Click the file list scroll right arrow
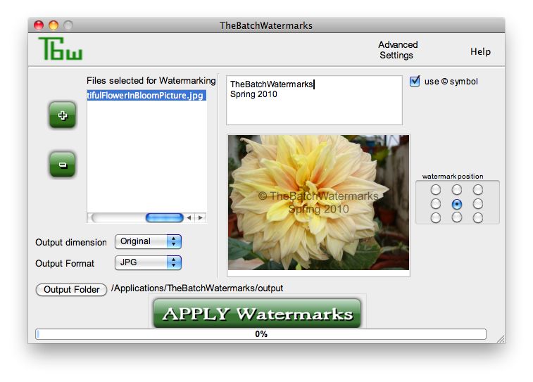The image size is (533, 382). point(200,218)
